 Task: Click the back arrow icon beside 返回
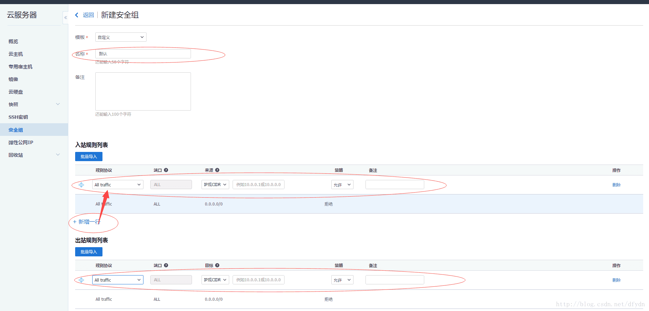pyautogui.click(x=77, y=15)
